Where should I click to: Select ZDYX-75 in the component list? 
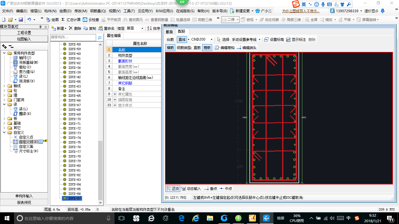(74, 142)
